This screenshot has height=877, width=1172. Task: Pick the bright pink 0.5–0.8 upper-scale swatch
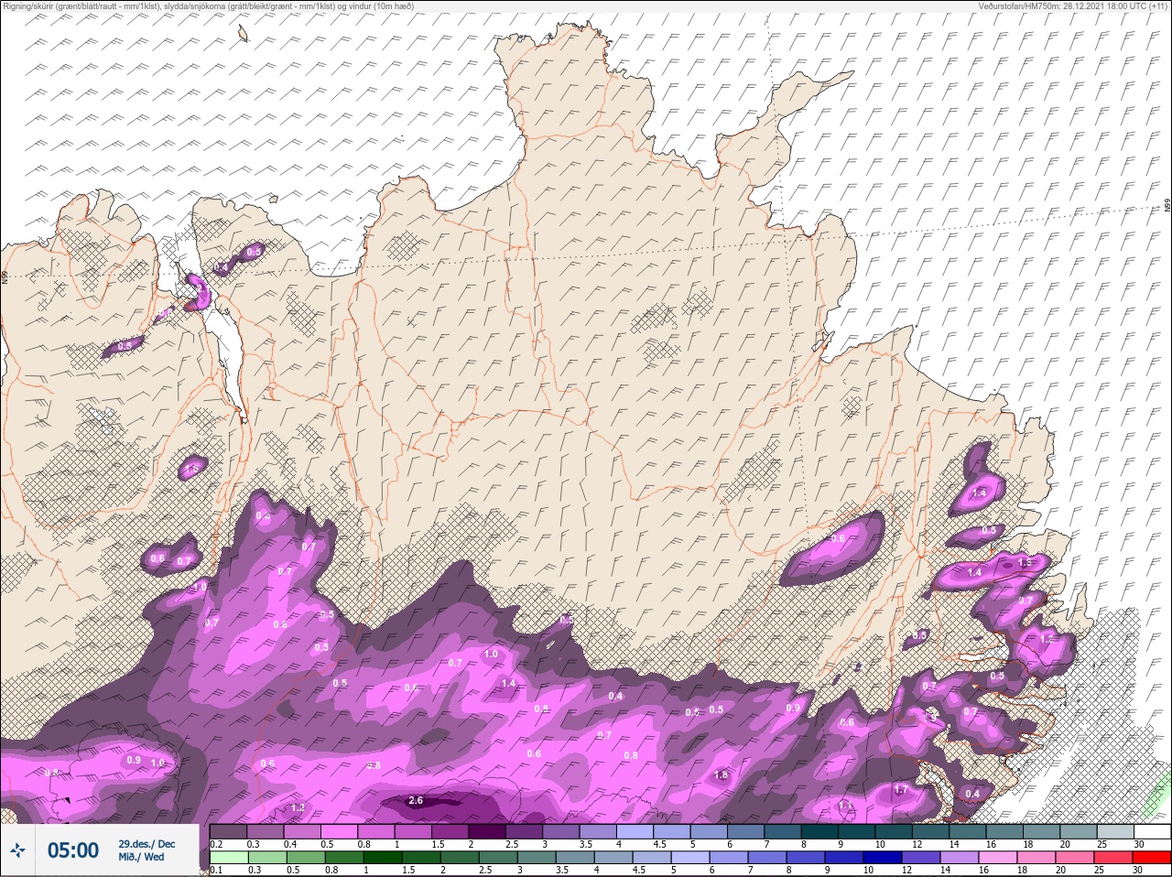339,831
